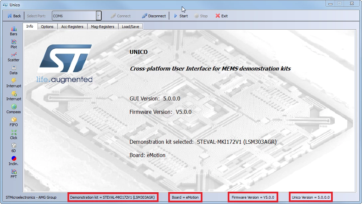
Task: Open the Bars view
Action: (x=13, y=31)
